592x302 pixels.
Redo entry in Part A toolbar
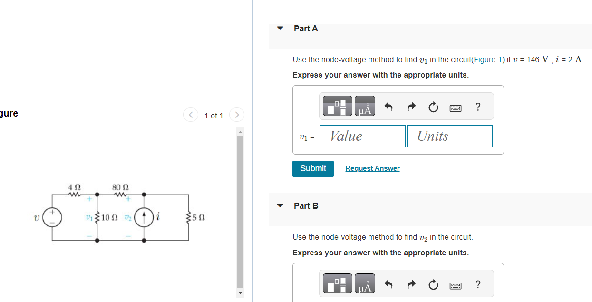pyautogui.click(x=410, y=107)
